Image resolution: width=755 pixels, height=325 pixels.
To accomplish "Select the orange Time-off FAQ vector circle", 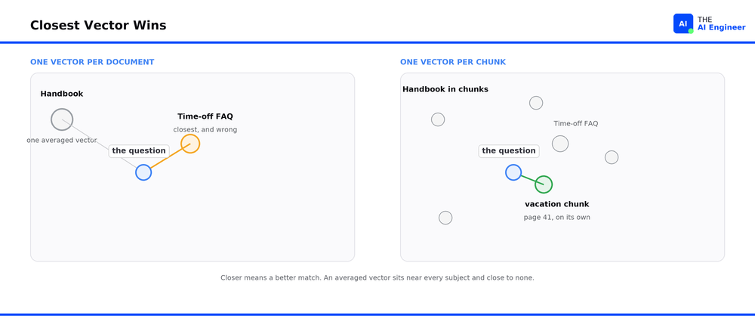I will click(190, 144).
